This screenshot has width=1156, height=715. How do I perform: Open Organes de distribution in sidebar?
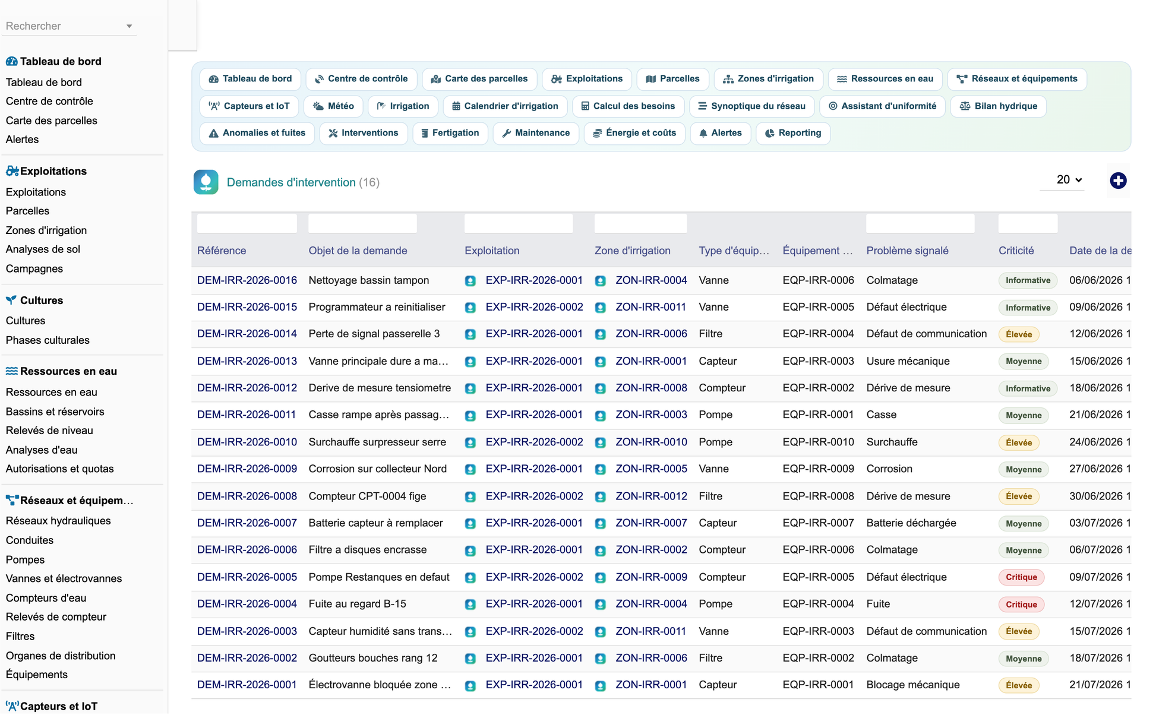[x=61, y=656]
